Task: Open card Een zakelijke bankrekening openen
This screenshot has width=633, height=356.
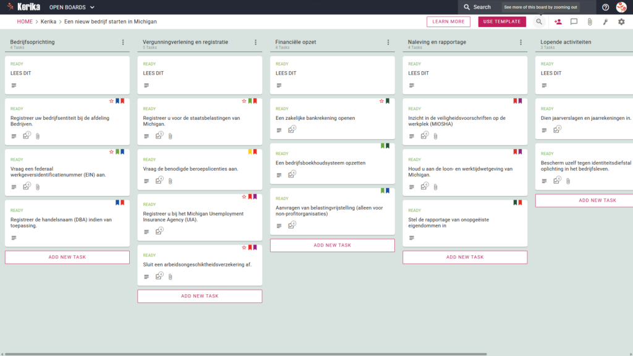Action: [x=332, y=119]
